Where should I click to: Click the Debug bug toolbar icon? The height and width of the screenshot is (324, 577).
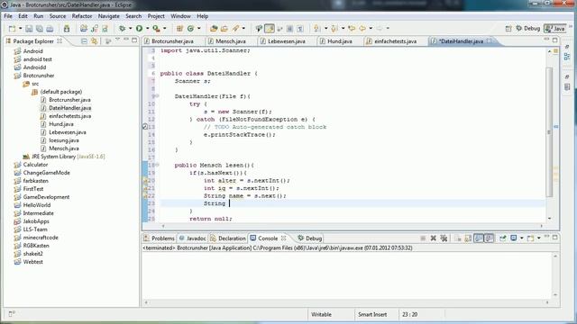pos(122,28)
